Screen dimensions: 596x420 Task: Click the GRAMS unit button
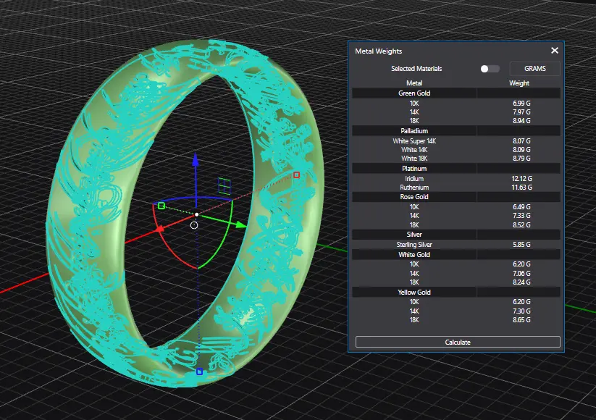[x=534, y=69]
